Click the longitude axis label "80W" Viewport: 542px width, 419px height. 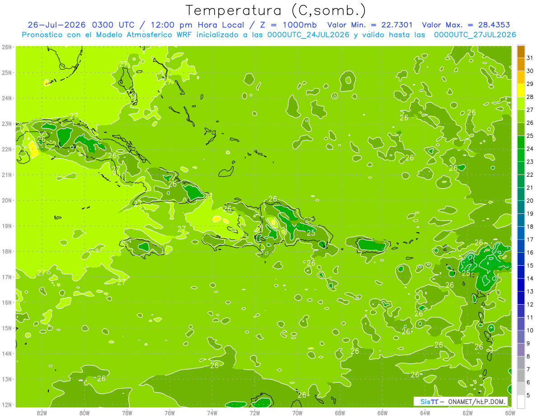(x=84, y=413)
